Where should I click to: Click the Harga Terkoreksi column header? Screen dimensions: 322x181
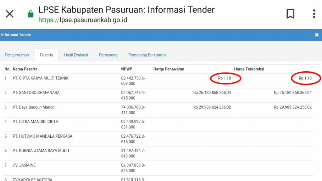coord(249,69)
